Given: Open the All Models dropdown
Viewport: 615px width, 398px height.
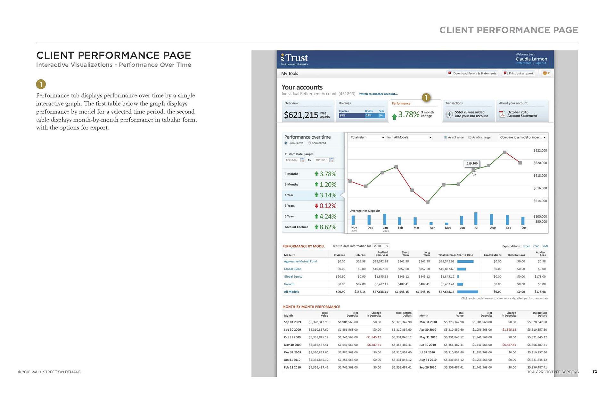Looking at the screenshot, I should [x=413, y=137].
